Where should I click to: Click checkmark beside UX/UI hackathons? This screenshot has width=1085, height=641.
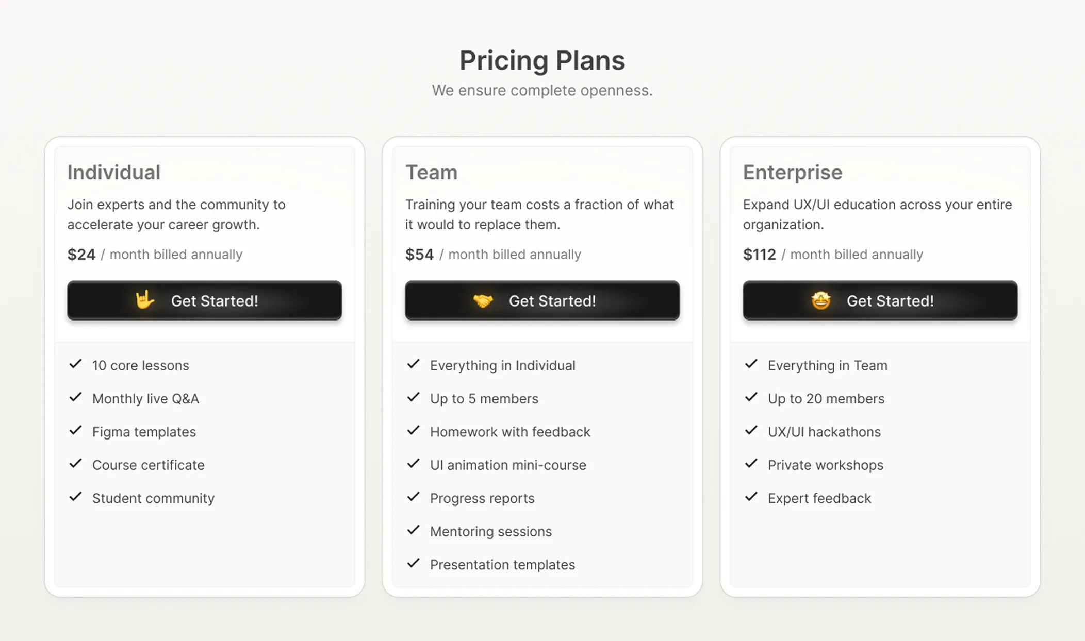point(751,431)
